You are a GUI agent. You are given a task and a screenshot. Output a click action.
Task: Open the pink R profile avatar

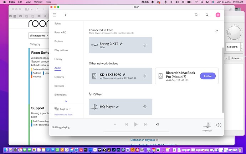[x=218, y=15]
